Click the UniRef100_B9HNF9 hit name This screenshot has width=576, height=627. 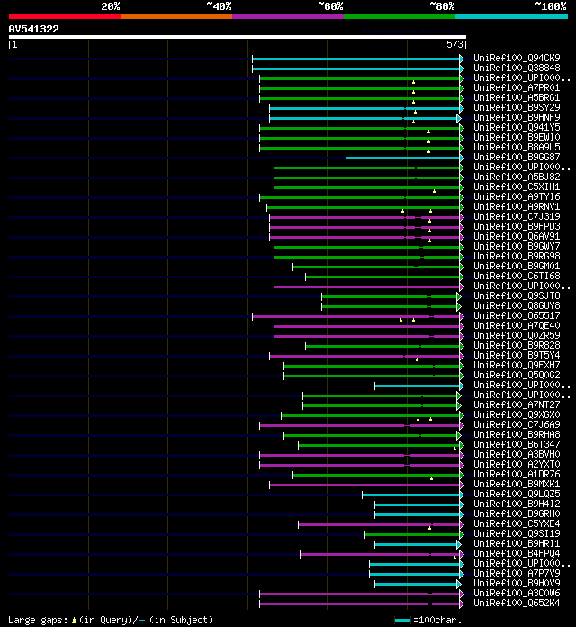point(517,117)
